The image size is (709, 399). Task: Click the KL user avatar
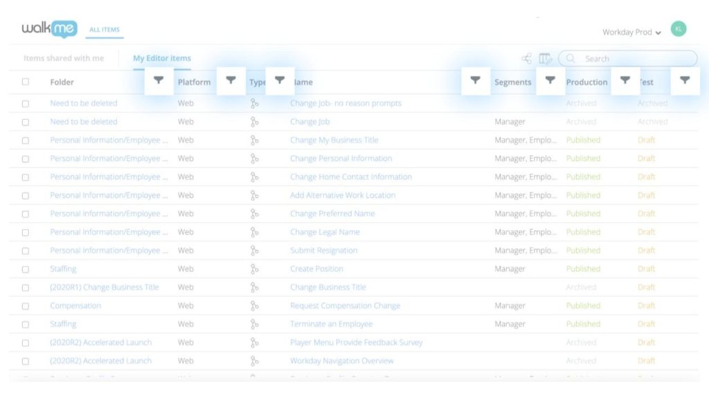tap(679, 28)
